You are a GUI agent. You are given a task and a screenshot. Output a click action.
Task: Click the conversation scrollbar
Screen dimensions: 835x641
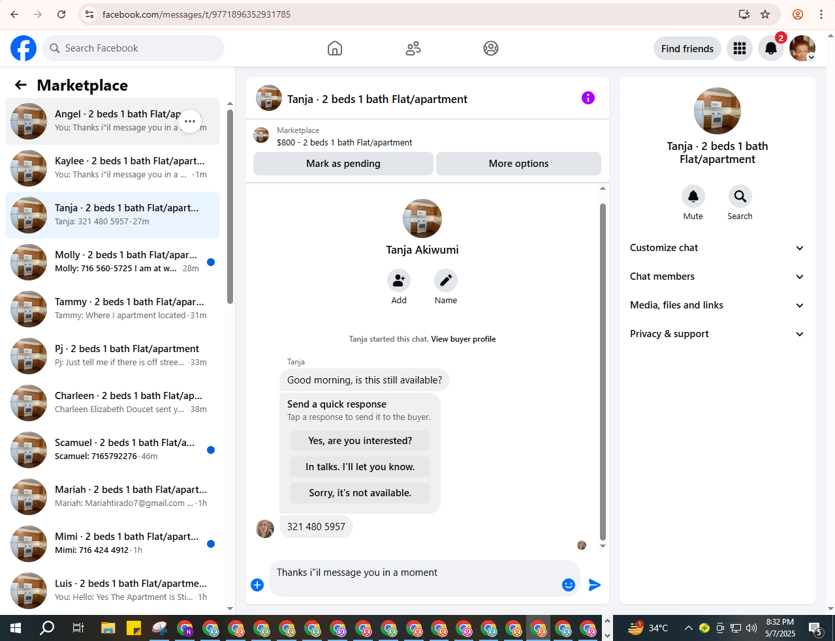(603, 372)
